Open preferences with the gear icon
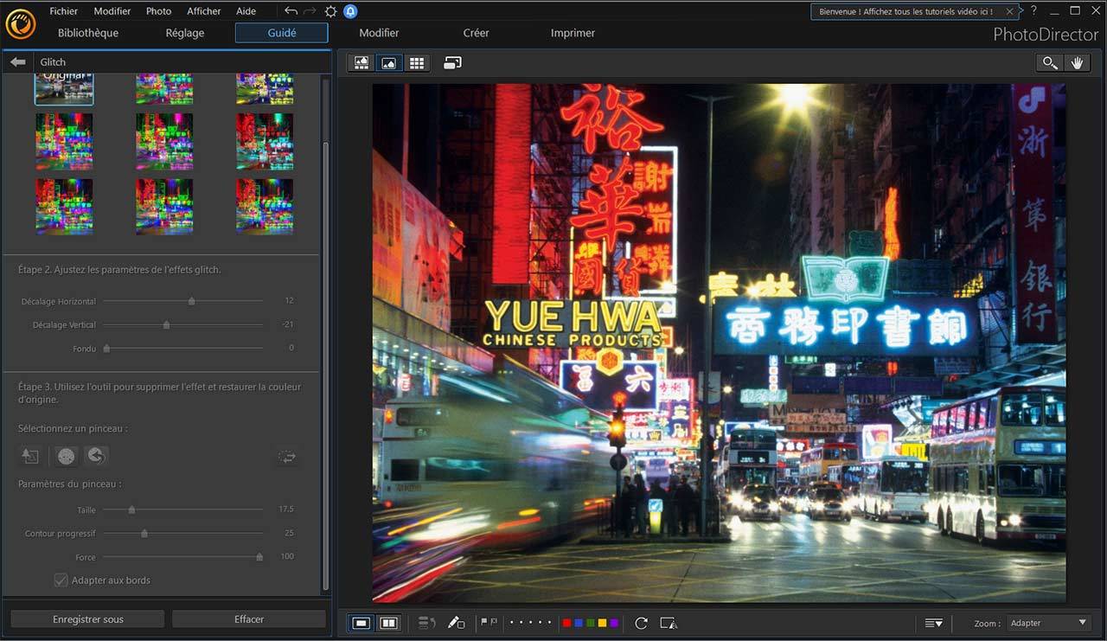The width and height of the screenshot is (1107, 641). (330, 11)
